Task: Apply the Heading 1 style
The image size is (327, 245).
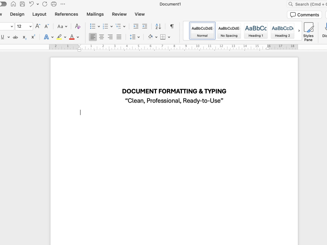Action: [x=256, y=31]
